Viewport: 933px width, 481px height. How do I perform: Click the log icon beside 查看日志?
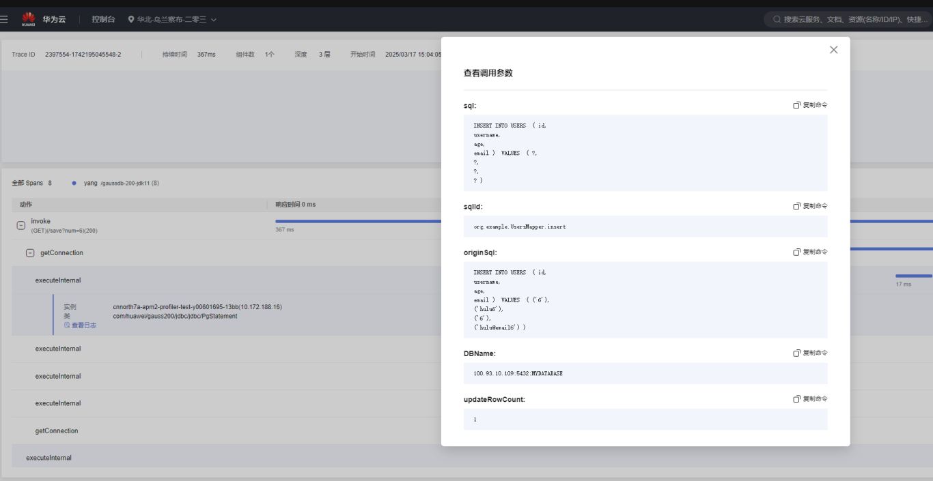(x=67, y=325)
